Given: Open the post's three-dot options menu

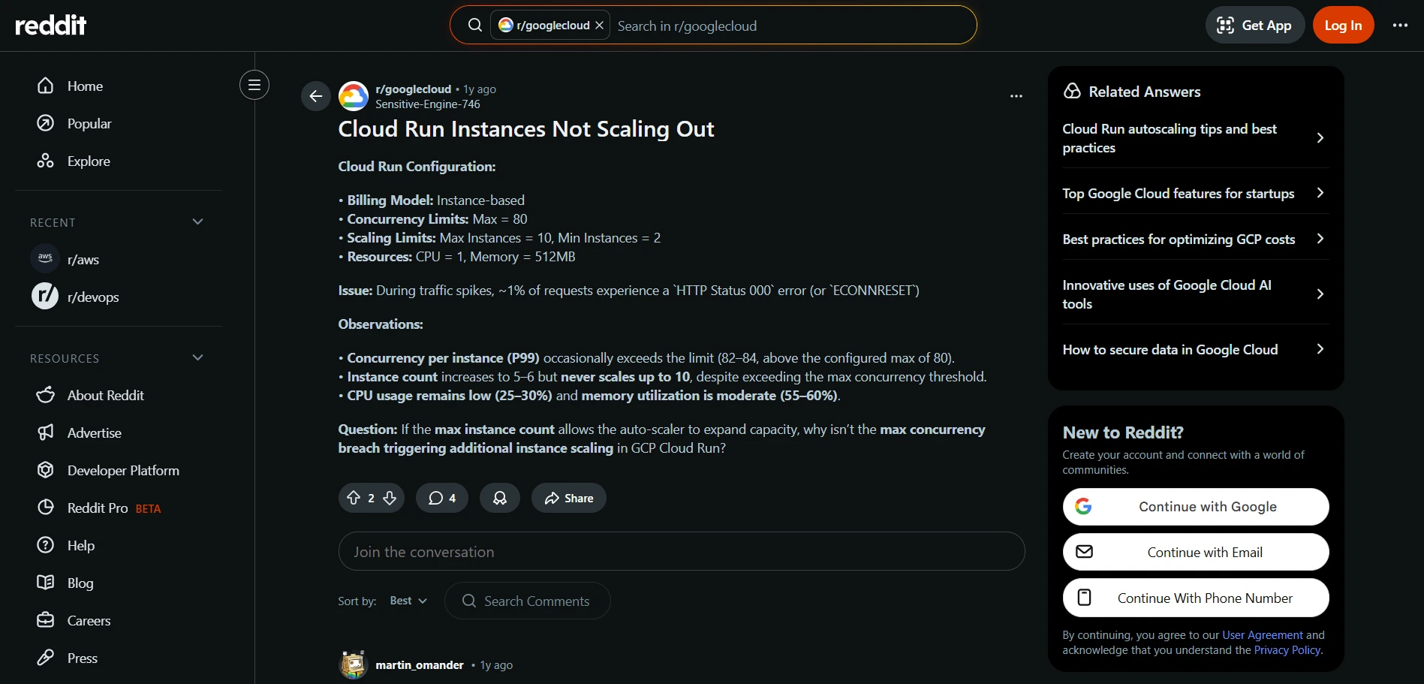Looking at the screenshot, I should point(1016,96).
